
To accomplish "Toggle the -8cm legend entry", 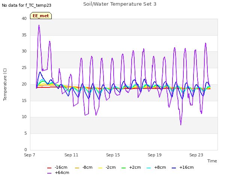I will point(84,168).
